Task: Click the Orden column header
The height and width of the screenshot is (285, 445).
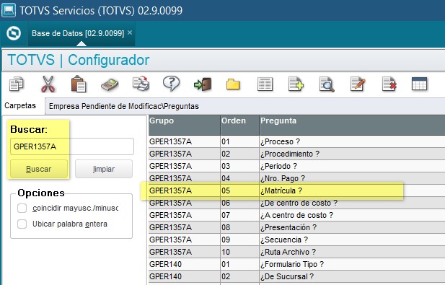Action: coord(239,125)
